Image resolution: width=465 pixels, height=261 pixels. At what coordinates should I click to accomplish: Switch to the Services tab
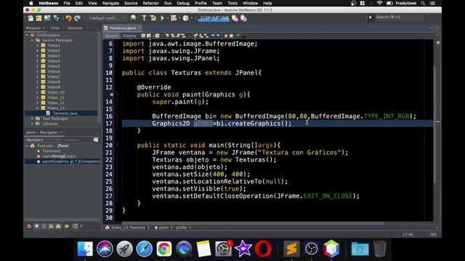pos(75,28)
